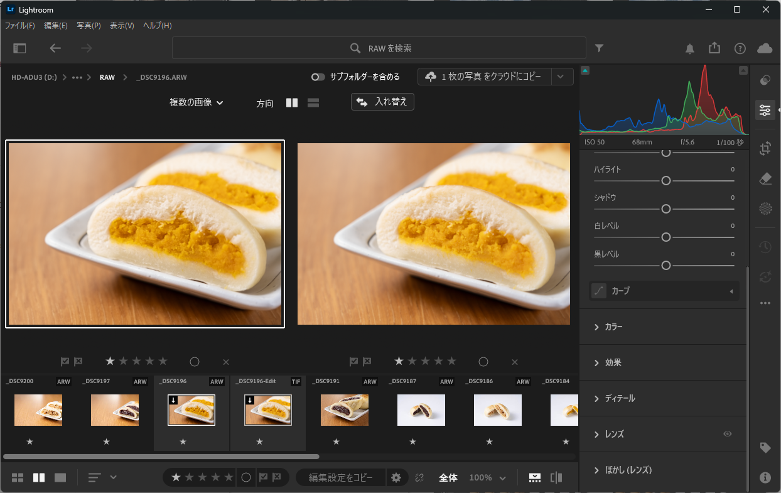Flag right photo as rejected

(367, 361)
